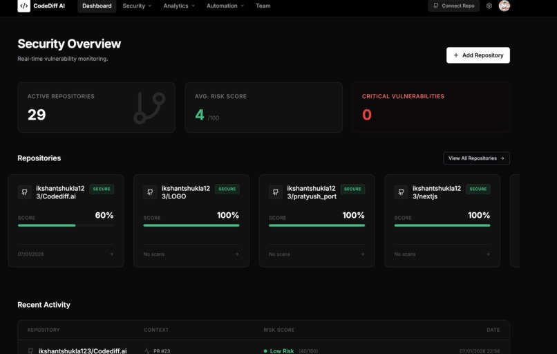This screenshot has height=354, width=557.
Task: Click the Critical Vulnerabilities value 0
Action: [x=367, y=115]
